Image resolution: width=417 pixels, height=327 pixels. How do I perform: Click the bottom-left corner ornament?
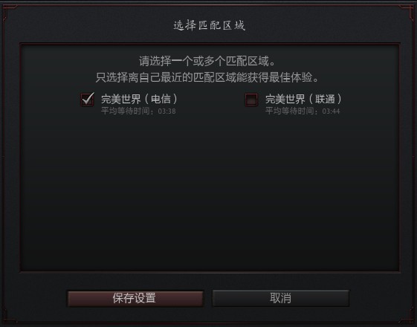pyautogui.click(x=8, y=316)
